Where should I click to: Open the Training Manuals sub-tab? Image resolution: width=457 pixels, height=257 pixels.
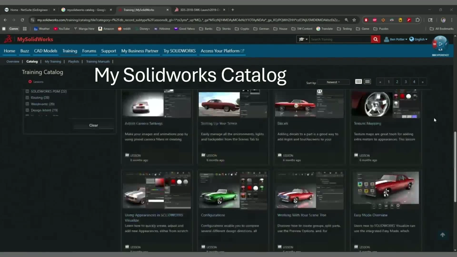(98, 61)
